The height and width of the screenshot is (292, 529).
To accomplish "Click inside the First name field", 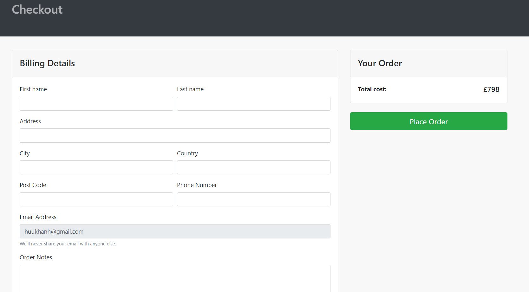I will click(x=96, y=104).
